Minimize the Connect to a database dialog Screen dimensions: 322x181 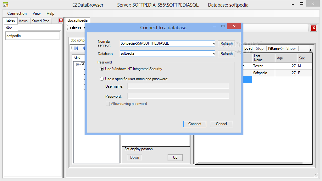[x=214, y=27]
